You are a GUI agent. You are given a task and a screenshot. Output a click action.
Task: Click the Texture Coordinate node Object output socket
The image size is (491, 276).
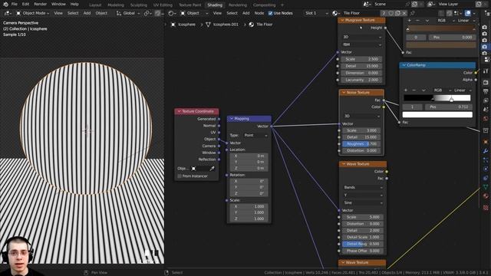219,139
